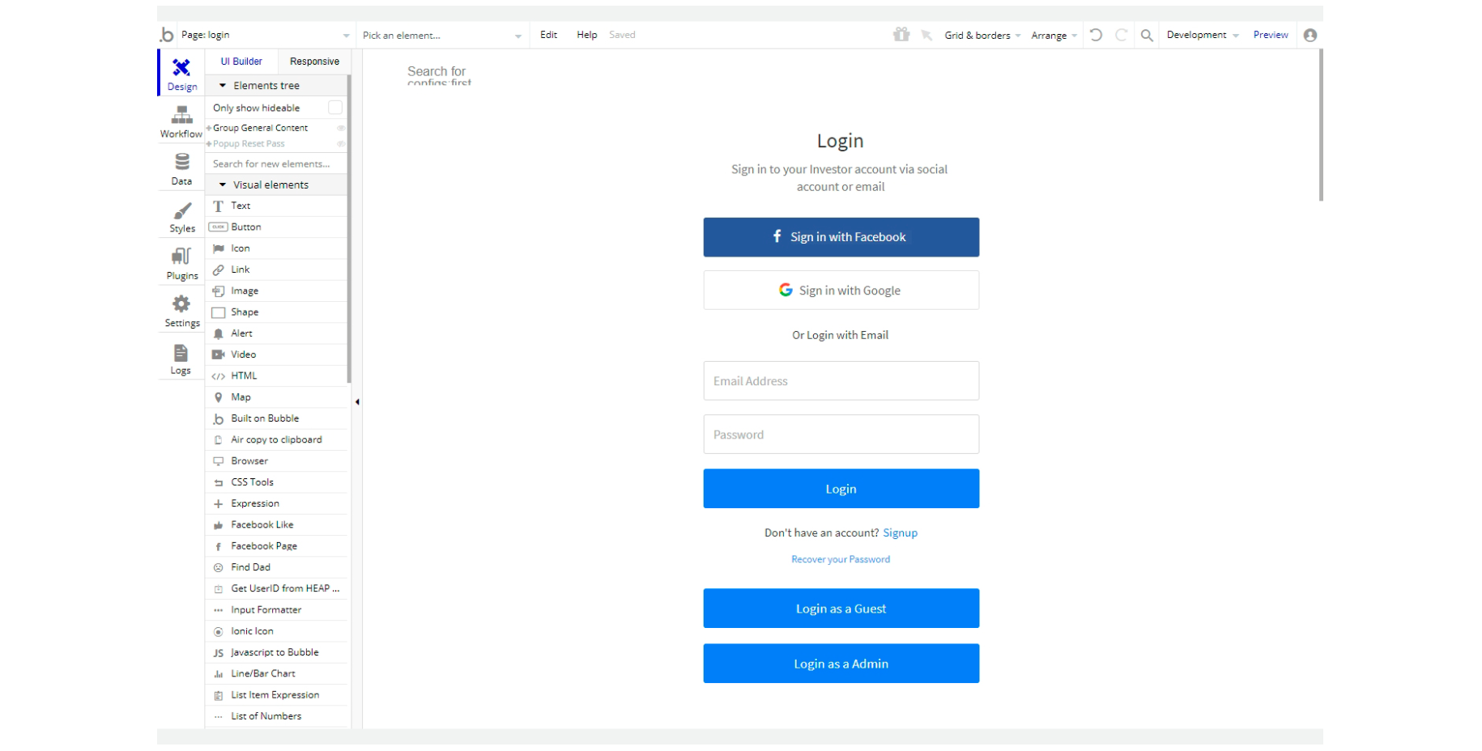Open the Plugins section
Viewport: 1482px width, 751px height.
tap(181, 264)
